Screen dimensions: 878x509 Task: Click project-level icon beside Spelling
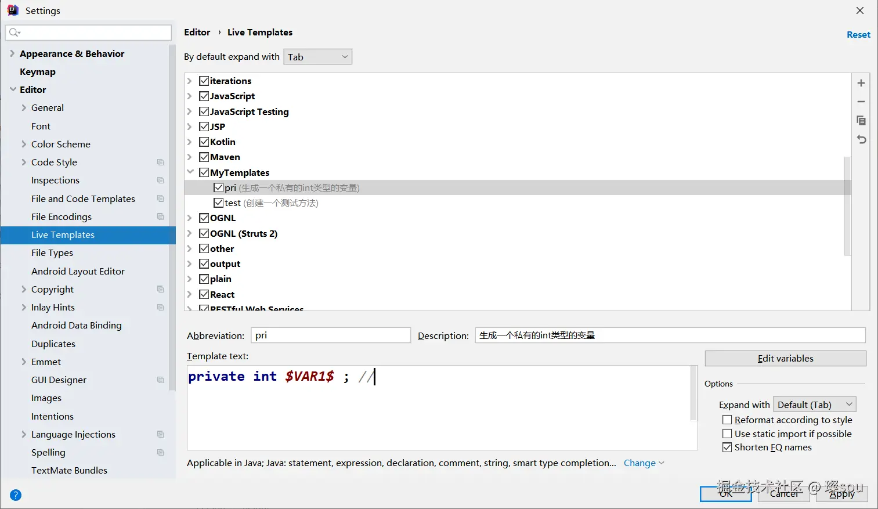[161, 452]
